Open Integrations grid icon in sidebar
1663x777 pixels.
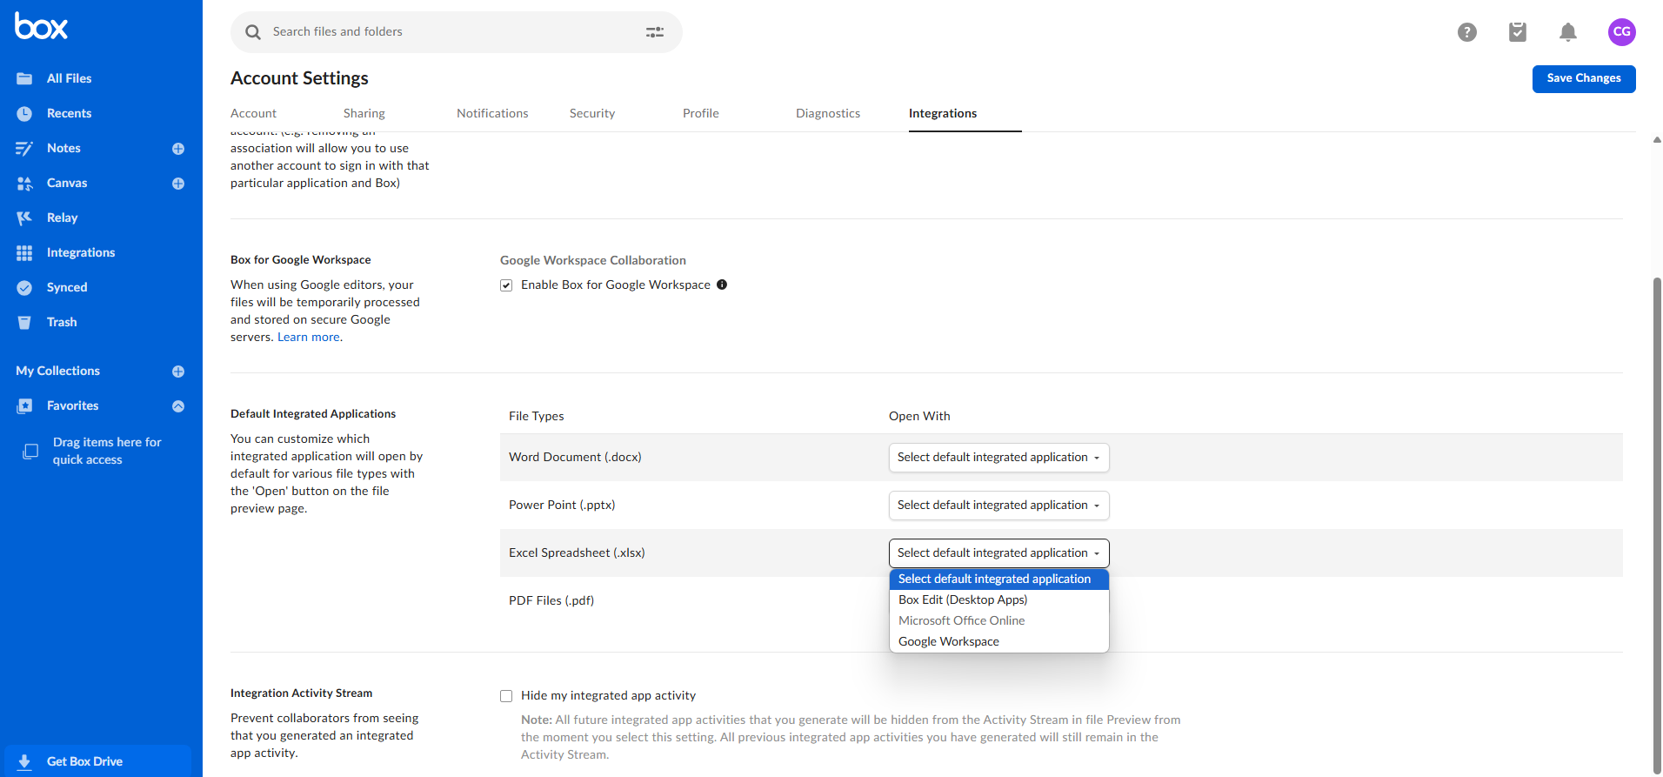(24, 252)
